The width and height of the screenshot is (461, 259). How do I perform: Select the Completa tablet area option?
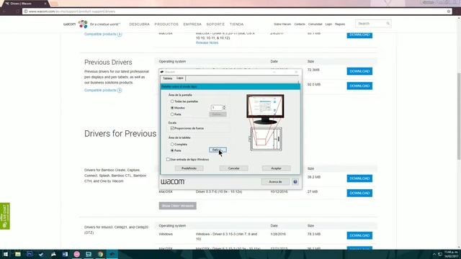172,144
